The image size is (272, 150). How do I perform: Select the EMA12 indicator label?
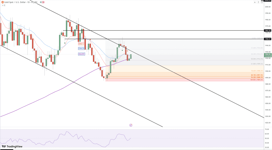pos(81,44)
